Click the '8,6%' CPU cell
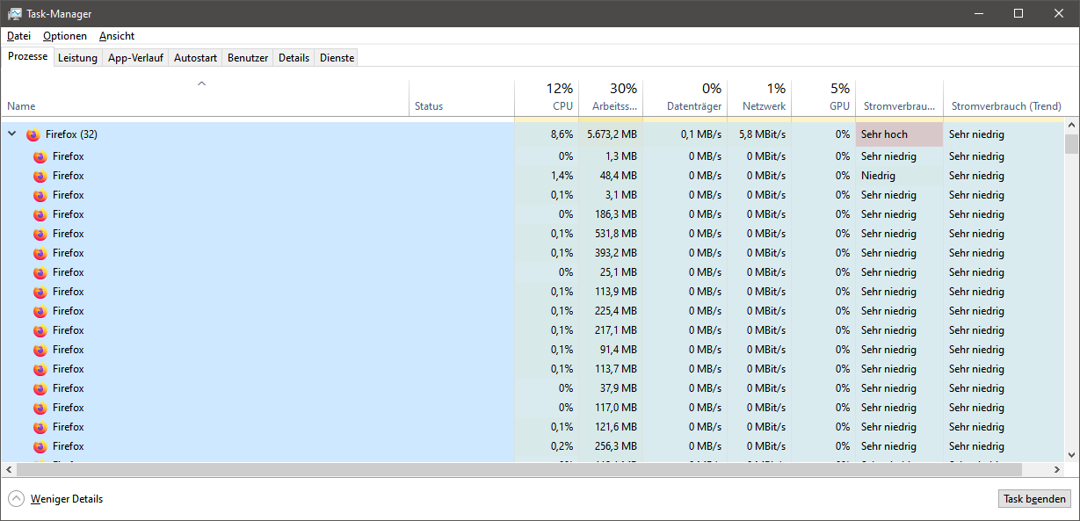This screenshot has height=521, width=1080. [x=547, y=134]
